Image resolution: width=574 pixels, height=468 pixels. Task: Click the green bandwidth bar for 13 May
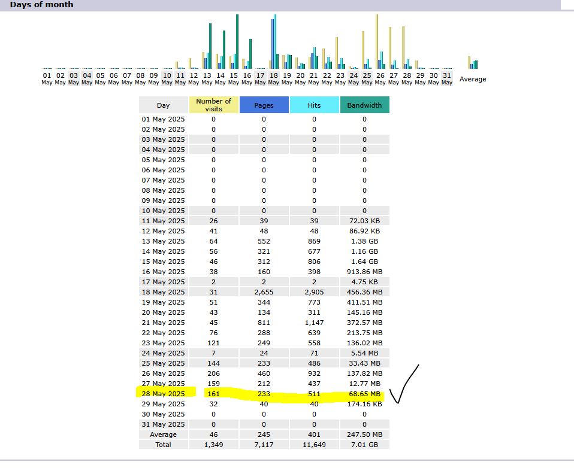click(210, 46)
